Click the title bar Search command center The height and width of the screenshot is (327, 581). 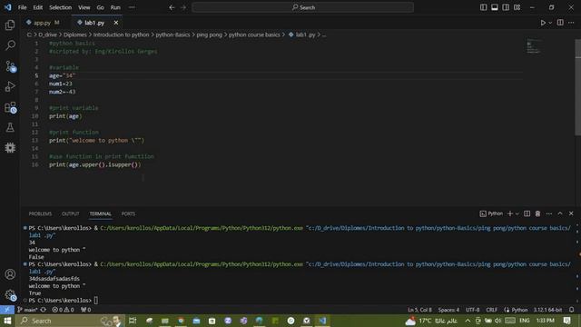pyautogui.click(x=302, y=7)
